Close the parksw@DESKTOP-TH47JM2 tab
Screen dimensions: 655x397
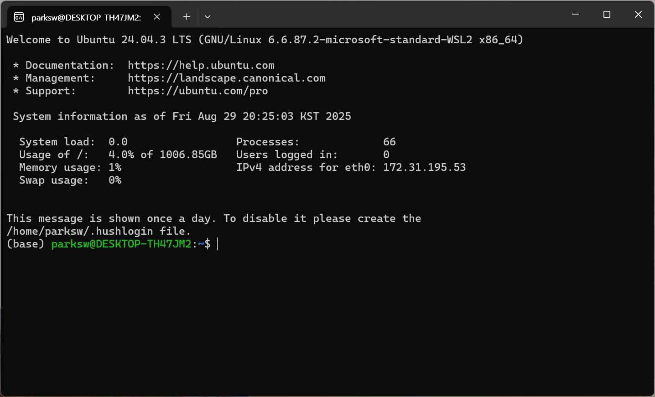pos(157,17)
